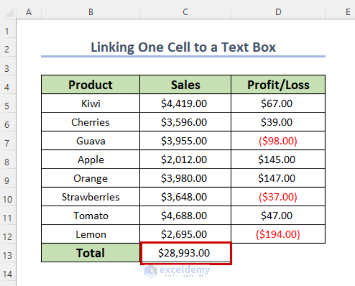Click the Tomato sales value $4,688.00
The image size is (355, 286).
coord(186,215)
